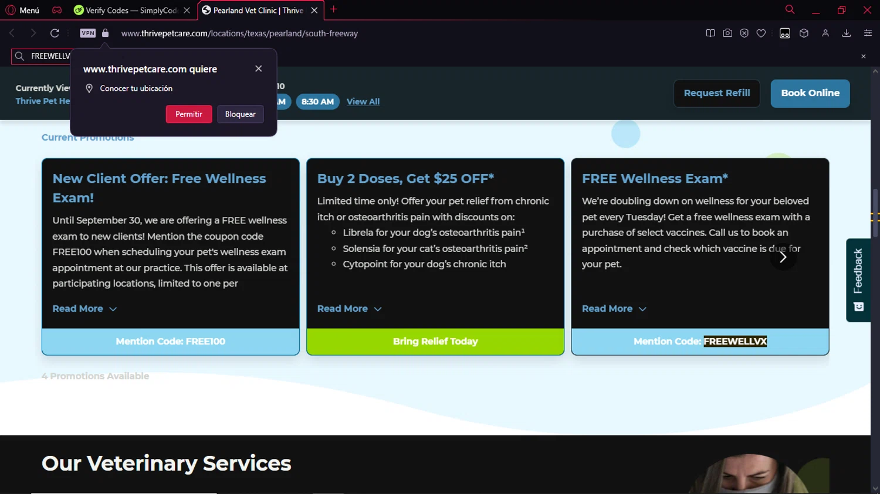
Task: Close the find-in-page bar
Action: (864, 56)
